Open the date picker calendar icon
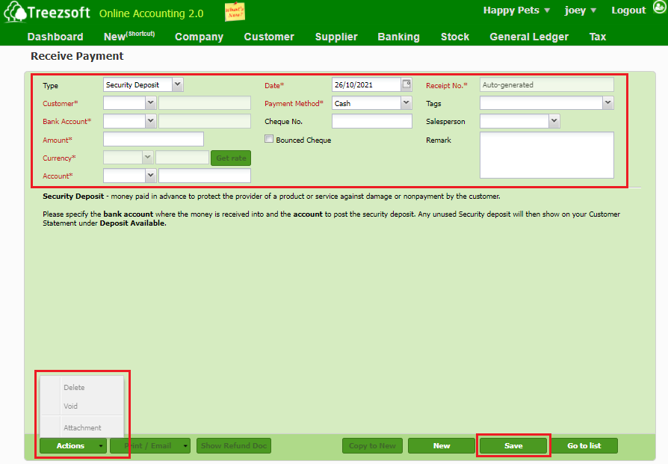Viewport: 668px width, 464px height. pyautogui.click(x=406, y=84)
